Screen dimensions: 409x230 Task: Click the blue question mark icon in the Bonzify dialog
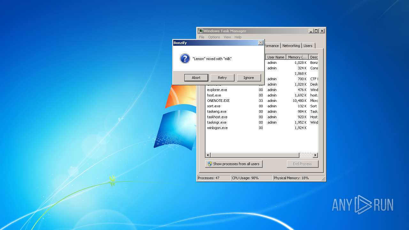point(185,58)
